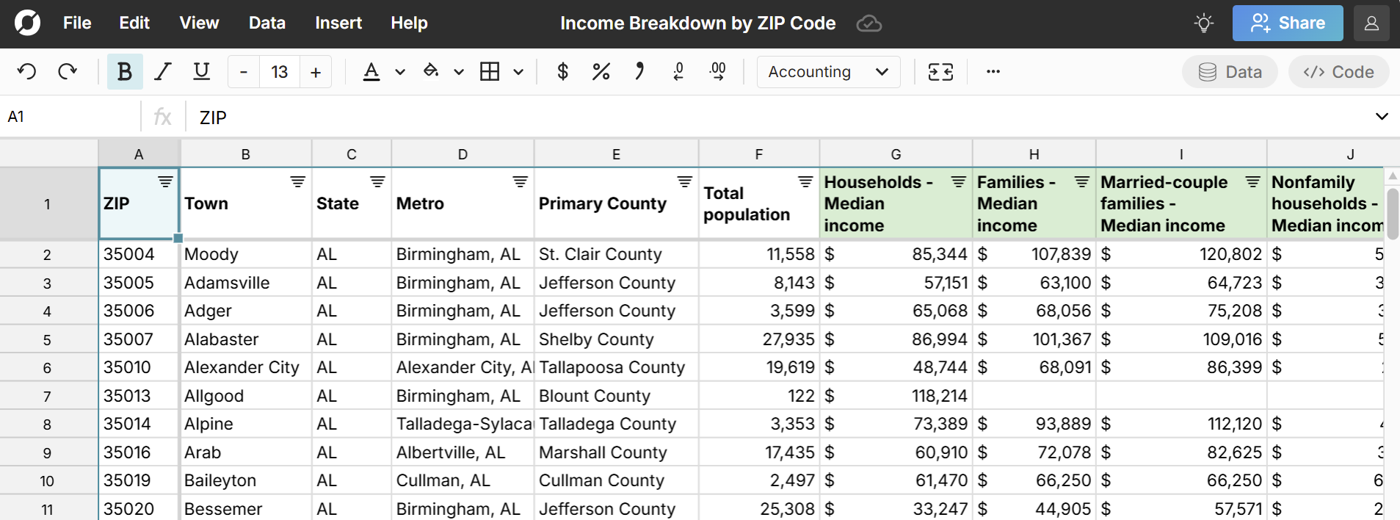
Task: Click the decrease decimal places icon
Action: 678,72
